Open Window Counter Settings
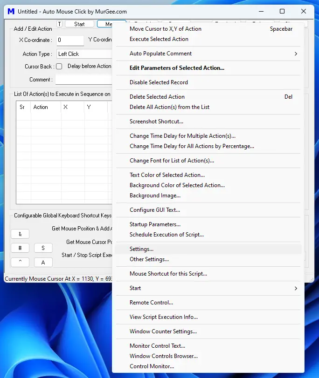 (x=208, y=331)
